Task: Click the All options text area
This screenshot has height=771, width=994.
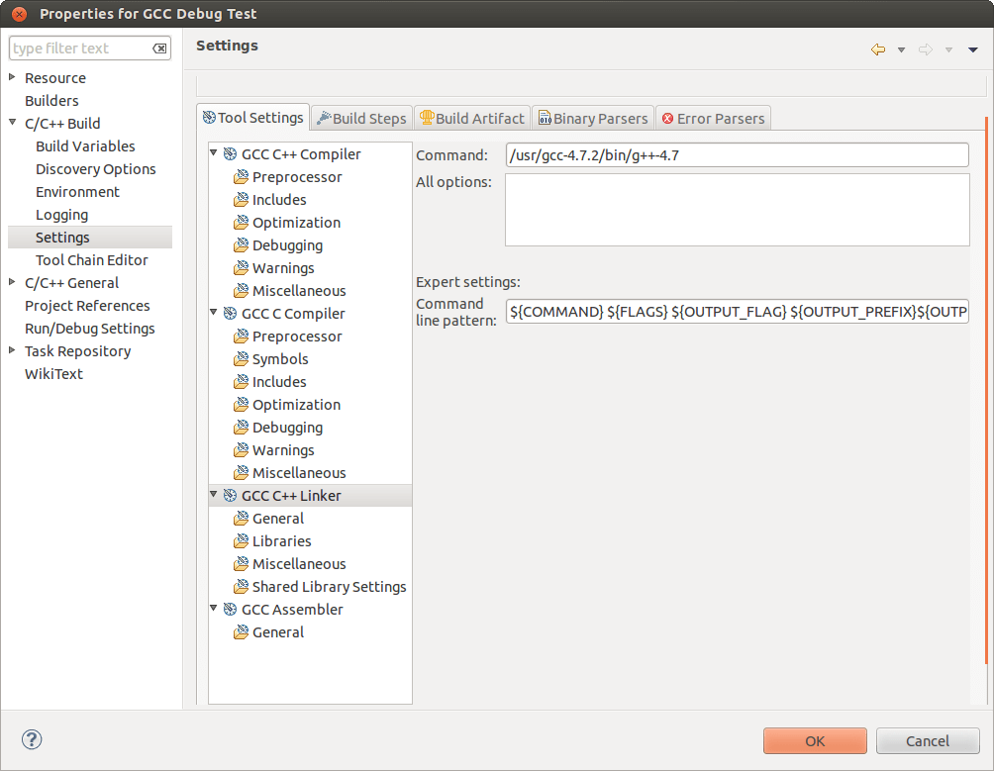Action: 738,210
